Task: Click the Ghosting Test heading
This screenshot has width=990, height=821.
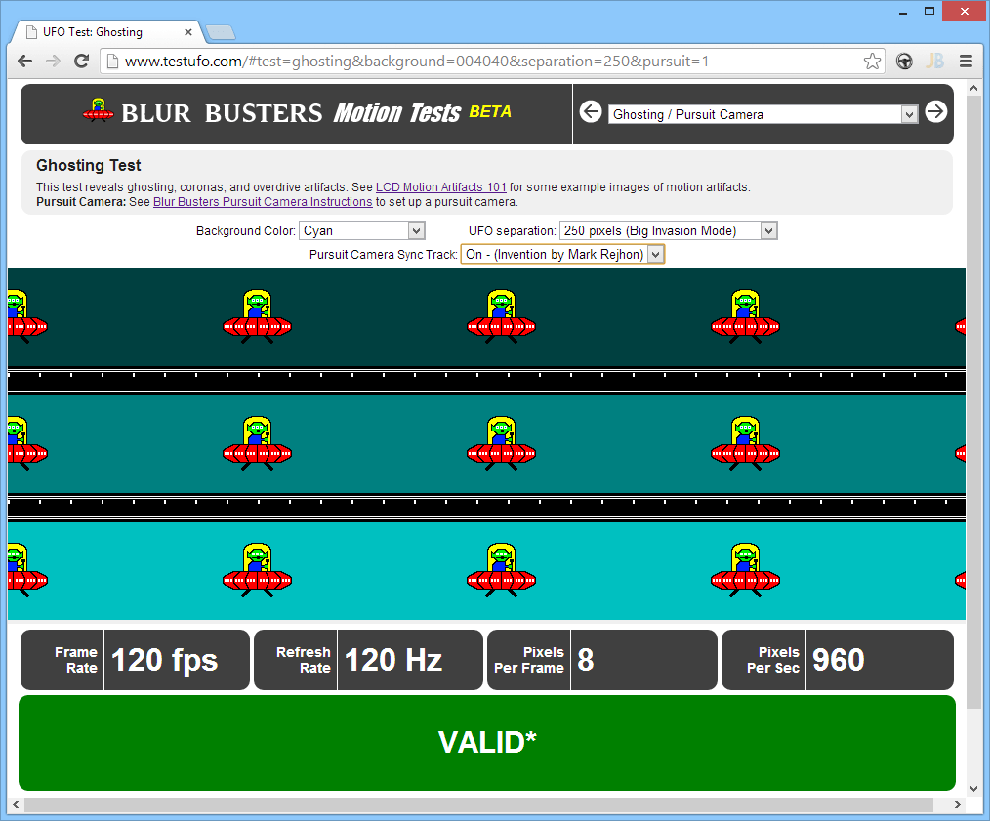Action: tap(89, 165)
